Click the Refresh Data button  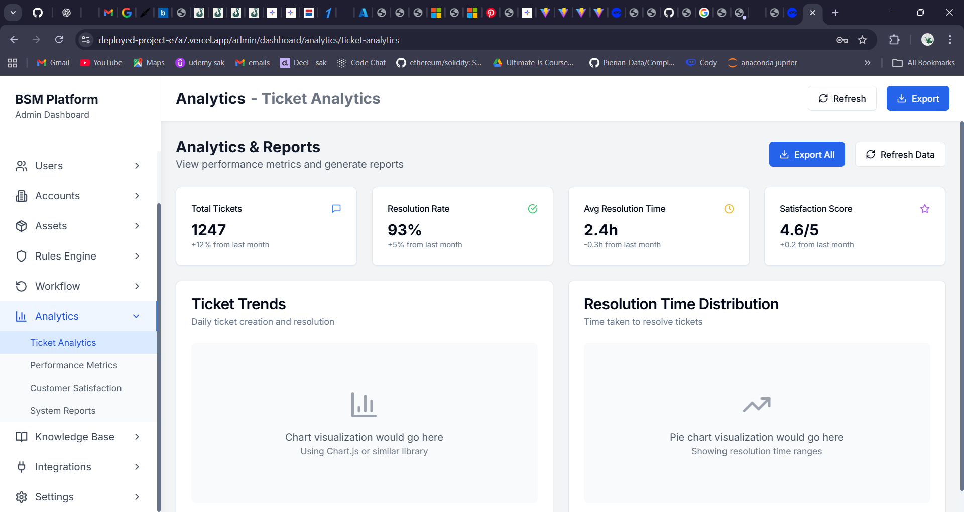(x=900, y=154)
